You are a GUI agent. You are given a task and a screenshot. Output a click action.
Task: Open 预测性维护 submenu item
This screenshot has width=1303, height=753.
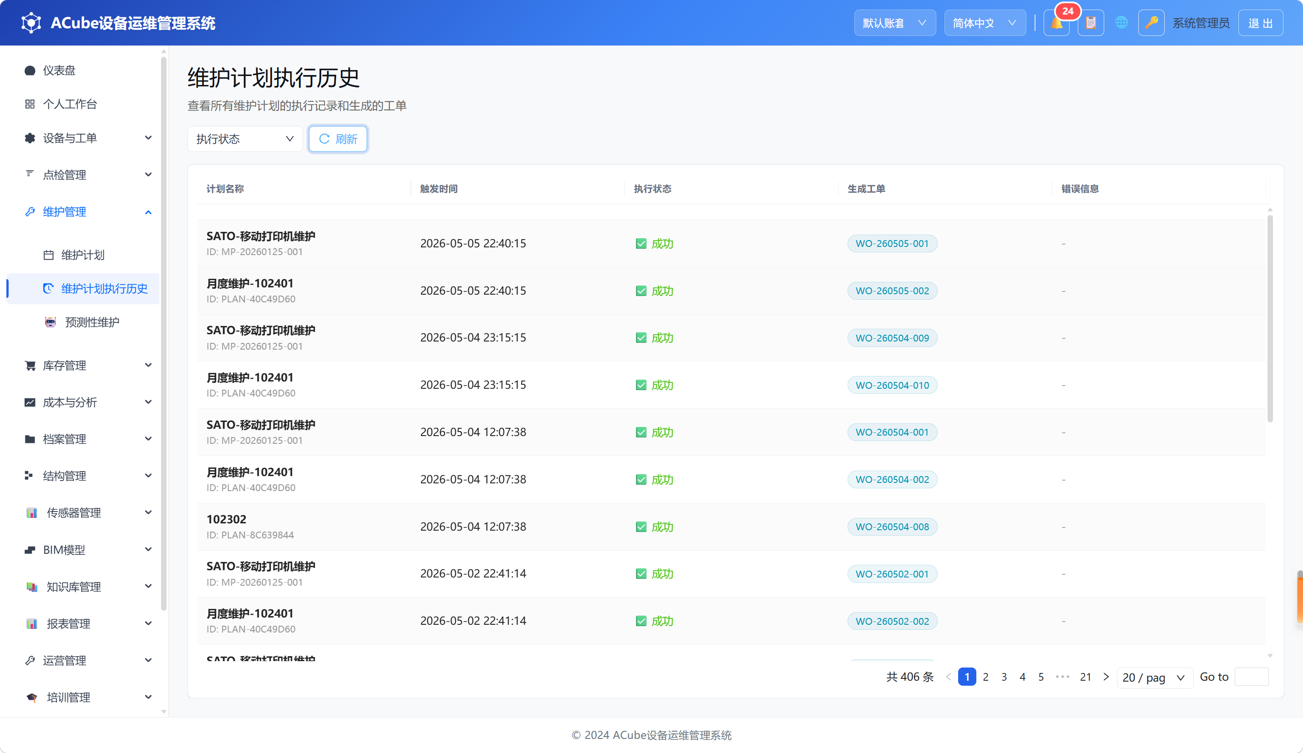(x=83, y=322)
